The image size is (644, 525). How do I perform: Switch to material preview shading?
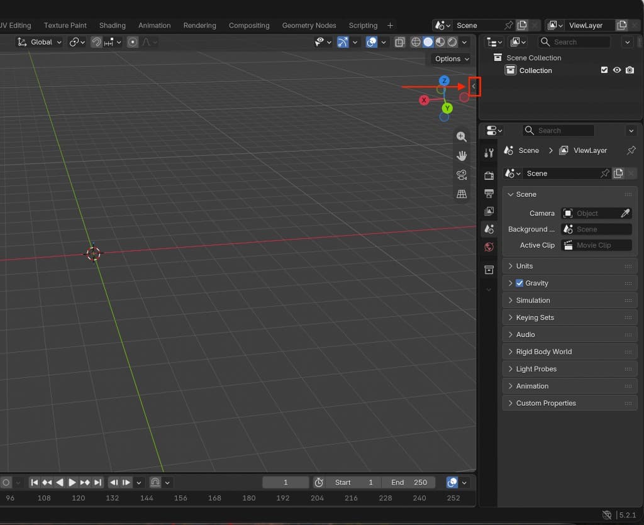pos(440,42)
